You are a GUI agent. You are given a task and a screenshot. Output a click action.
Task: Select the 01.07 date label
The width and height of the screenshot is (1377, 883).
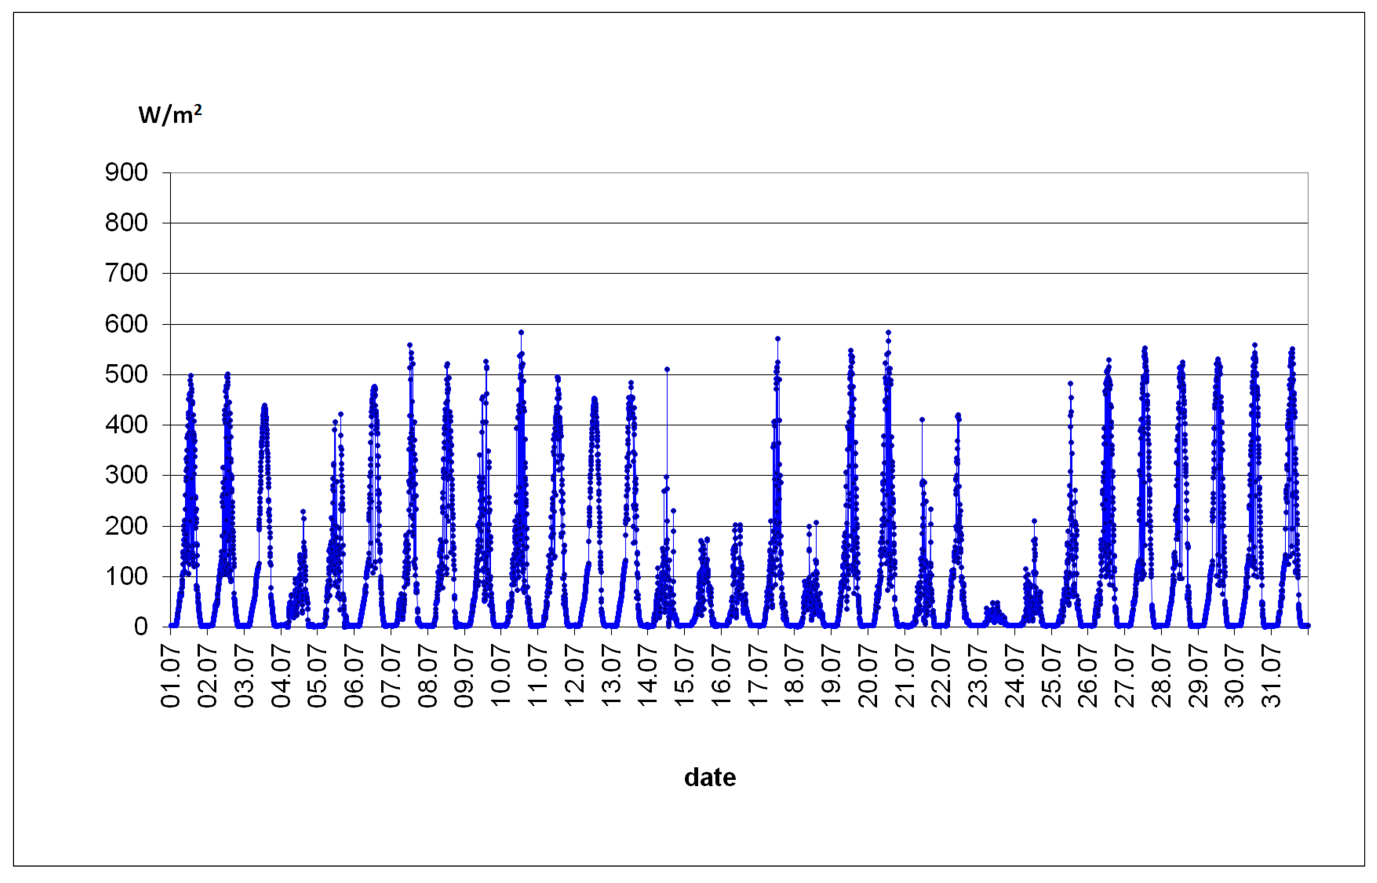pyautogui.click(x=171, y=675)
